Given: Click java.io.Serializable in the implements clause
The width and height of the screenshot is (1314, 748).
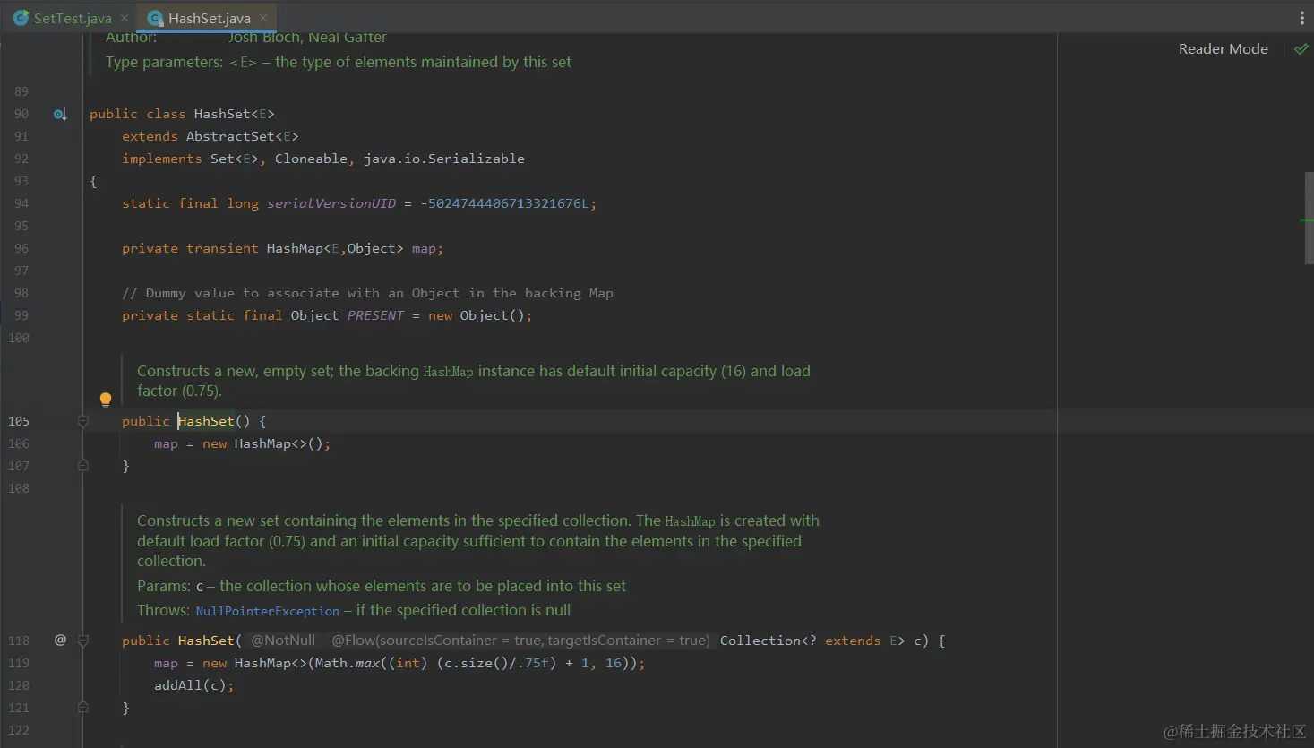Looking at the screenshot, I should (x=444, y=159).
